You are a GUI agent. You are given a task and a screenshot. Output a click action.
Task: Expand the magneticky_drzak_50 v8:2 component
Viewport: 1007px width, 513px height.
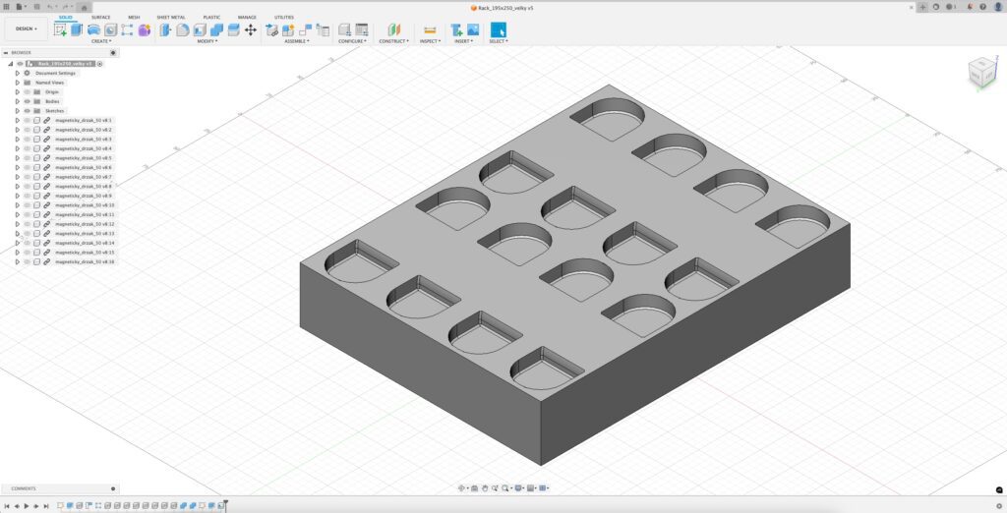pyautogui.click(x=18, y=130)
